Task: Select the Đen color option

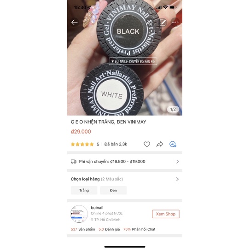Action: [x=113, y=190]
